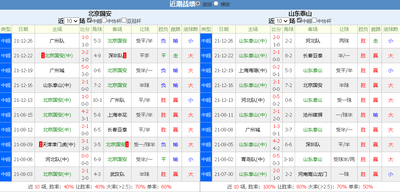
Task: Click score 4-2 of 北京国安 vs 上海申花
Action: tap(85, 111)
